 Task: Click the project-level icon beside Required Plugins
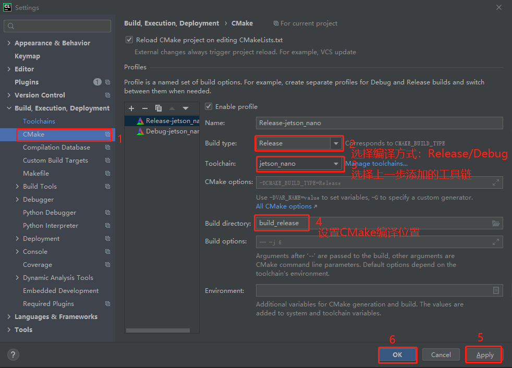coord(107,304)
